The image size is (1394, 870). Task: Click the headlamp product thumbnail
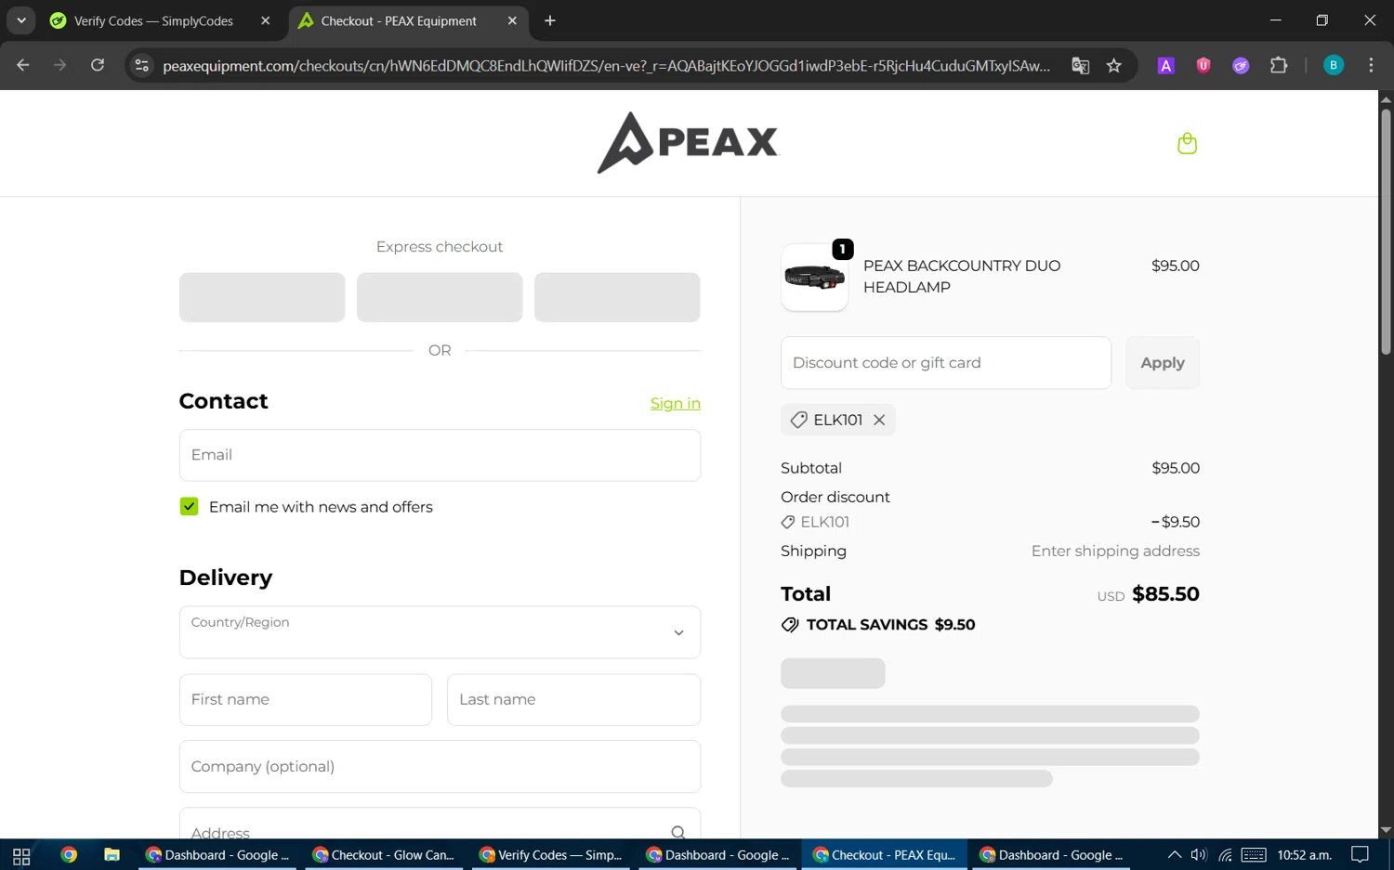click(x=815, y=277)
